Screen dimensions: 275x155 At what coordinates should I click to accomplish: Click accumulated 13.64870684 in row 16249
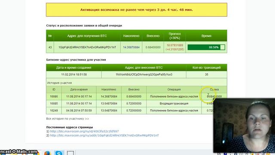[109, 111]
